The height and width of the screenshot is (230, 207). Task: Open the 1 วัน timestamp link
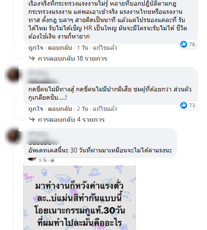(x=83, y=48)
